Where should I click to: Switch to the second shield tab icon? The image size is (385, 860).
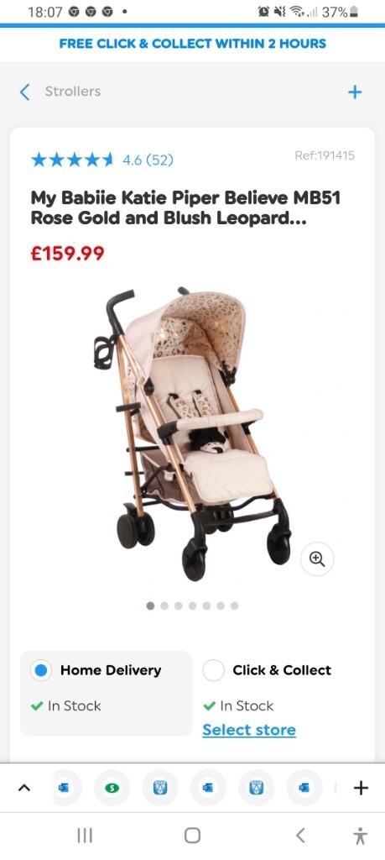(256, 788)
